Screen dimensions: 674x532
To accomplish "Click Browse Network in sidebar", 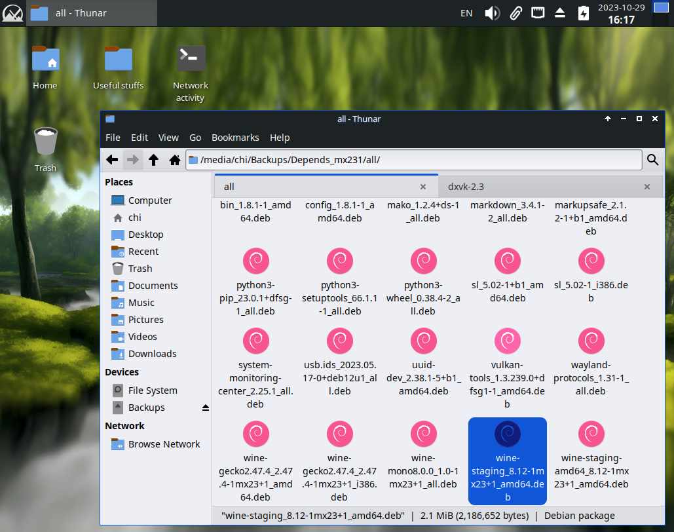I will (x=164, y=444).
